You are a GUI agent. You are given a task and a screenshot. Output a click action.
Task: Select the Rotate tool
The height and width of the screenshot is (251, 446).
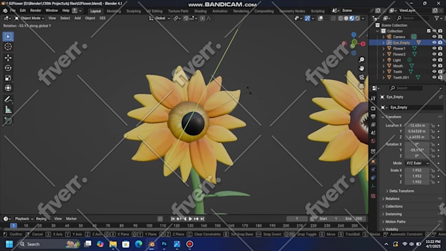tap(8, 68)
